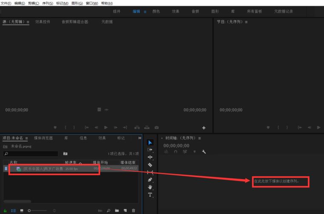The width and height of the screenshot is (324, 214).
Task: Step forward one frame in Source monitor
Action: coord(116,127)
